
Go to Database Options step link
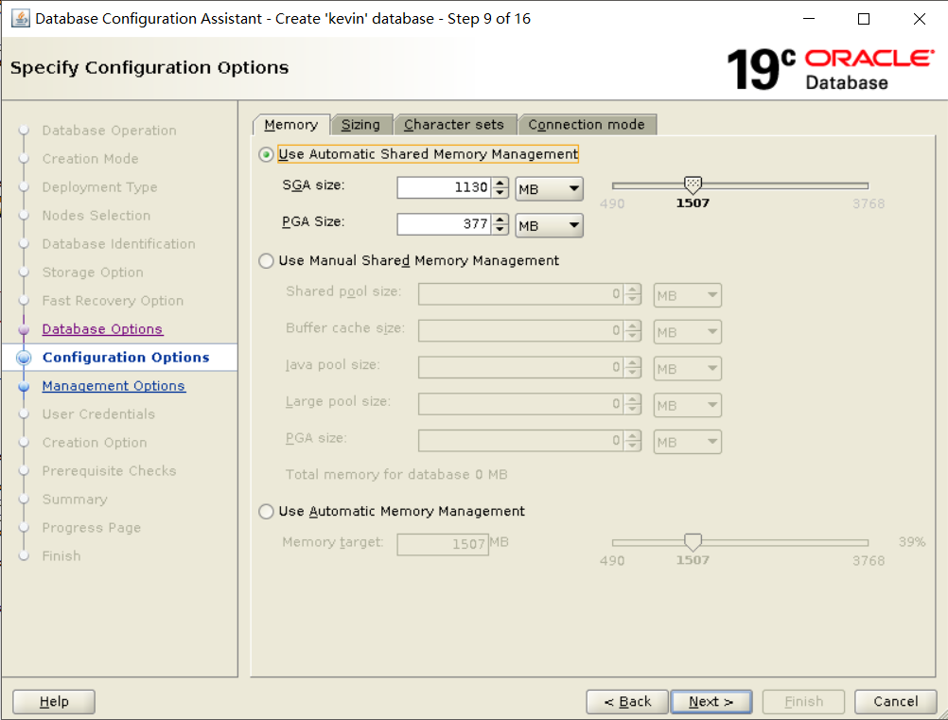(x=102, y=329)
